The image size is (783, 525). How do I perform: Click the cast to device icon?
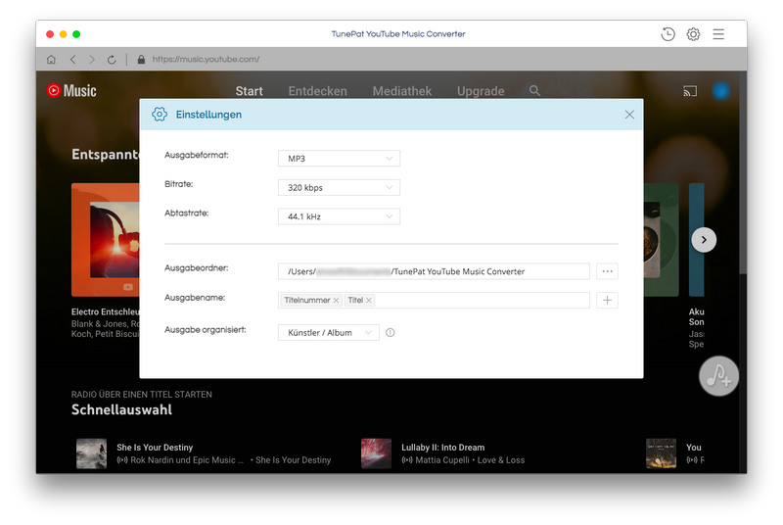pos(690,91)
